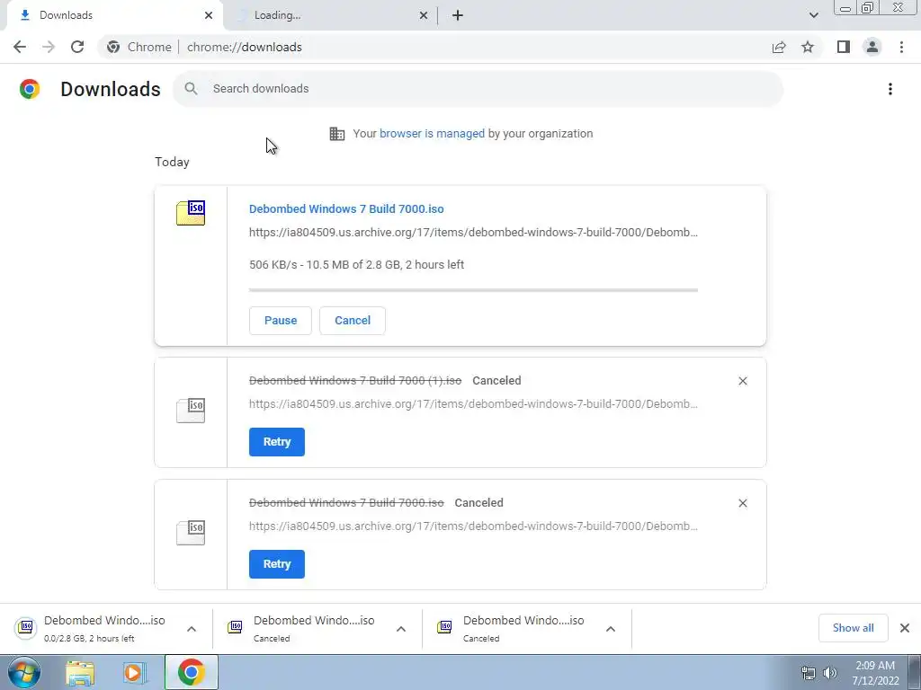
Task: Reload the current page
Action: coord(77,47)
